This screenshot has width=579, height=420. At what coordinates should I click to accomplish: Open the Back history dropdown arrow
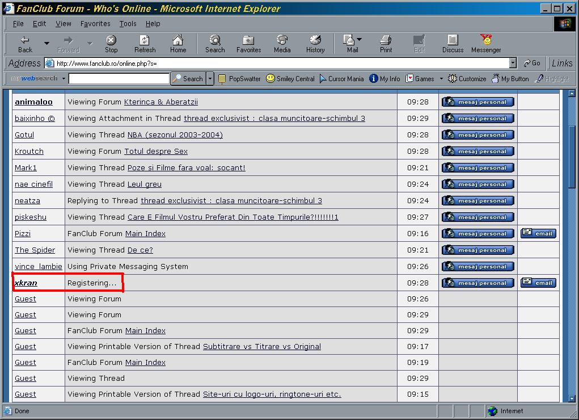47,43
